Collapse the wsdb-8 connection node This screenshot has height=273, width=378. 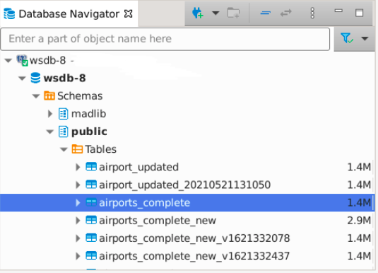tap(8, 60)
